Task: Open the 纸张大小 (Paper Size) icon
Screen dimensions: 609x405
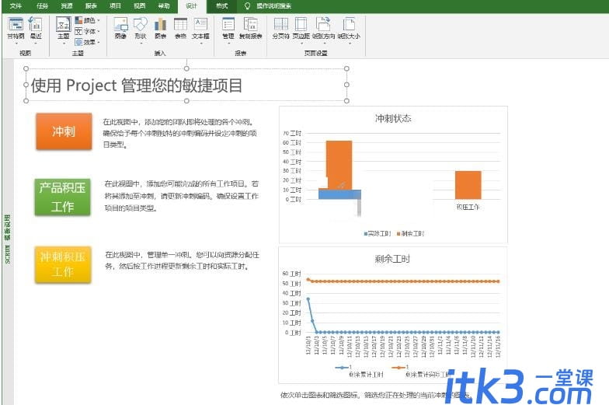Action: (349, 24)
